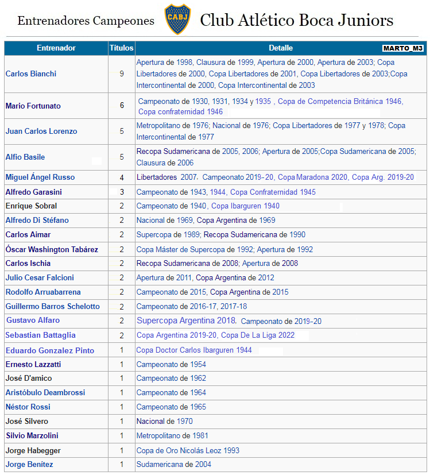Open the Metropolitano de 1976 link
This screenshot has width=430, height=475.
[x=172, y=125]
